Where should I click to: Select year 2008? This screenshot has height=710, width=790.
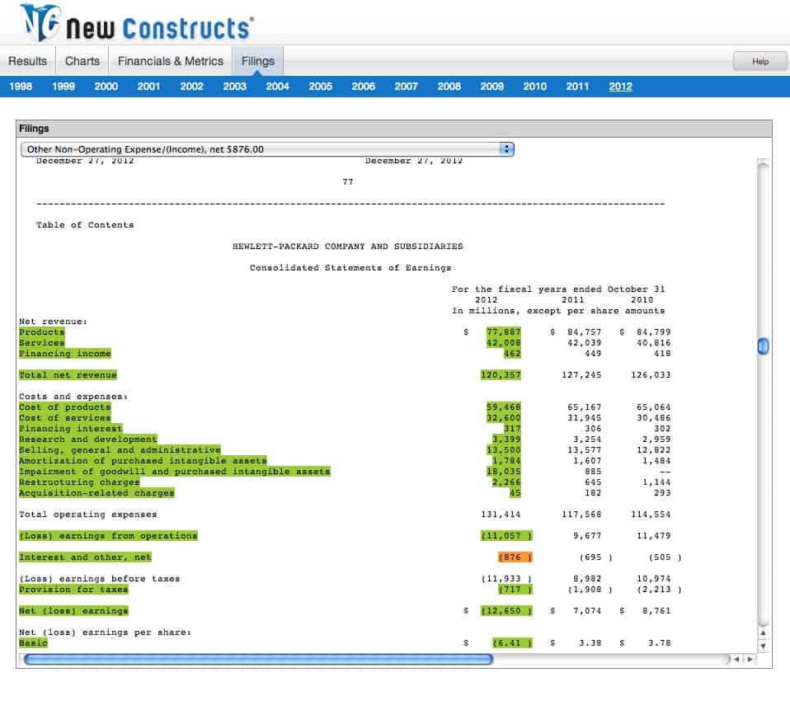tap(449, 86)
